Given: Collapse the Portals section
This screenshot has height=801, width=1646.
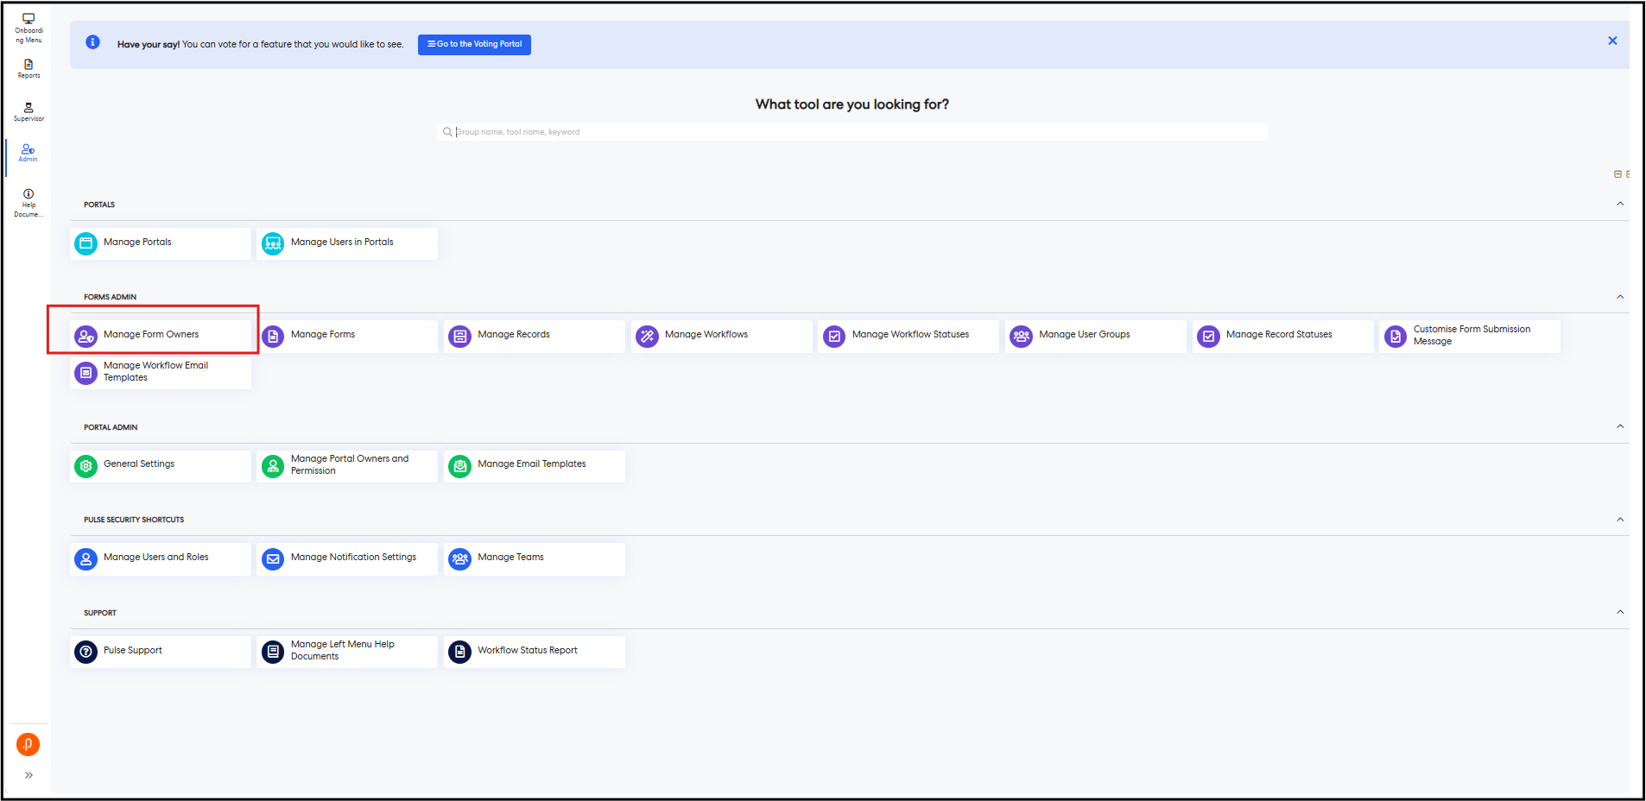Looking at the screenshot, I should pos(1619,205).
